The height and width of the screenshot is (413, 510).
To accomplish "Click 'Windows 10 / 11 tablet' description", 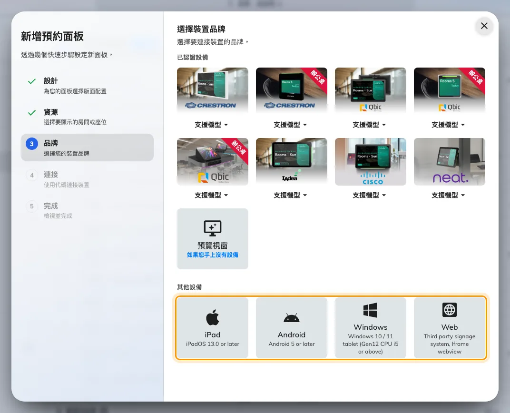I will (371, 344).
